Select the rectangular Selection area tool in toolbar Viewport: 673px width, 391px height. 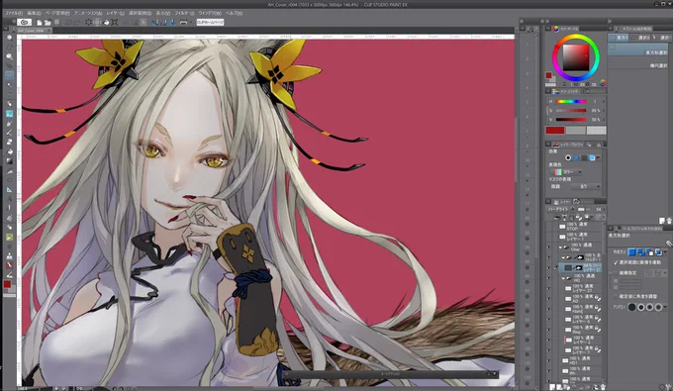10,75
